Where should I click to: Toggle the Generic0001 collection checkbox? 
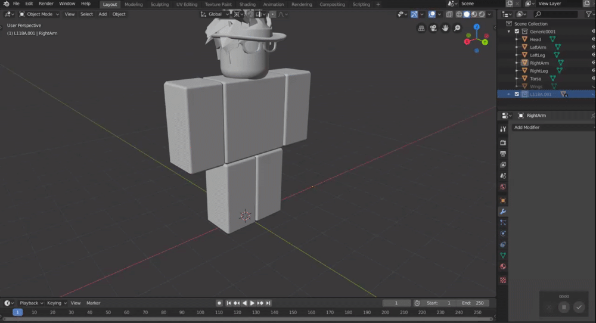pyautogui.click(x=517, y=32)
